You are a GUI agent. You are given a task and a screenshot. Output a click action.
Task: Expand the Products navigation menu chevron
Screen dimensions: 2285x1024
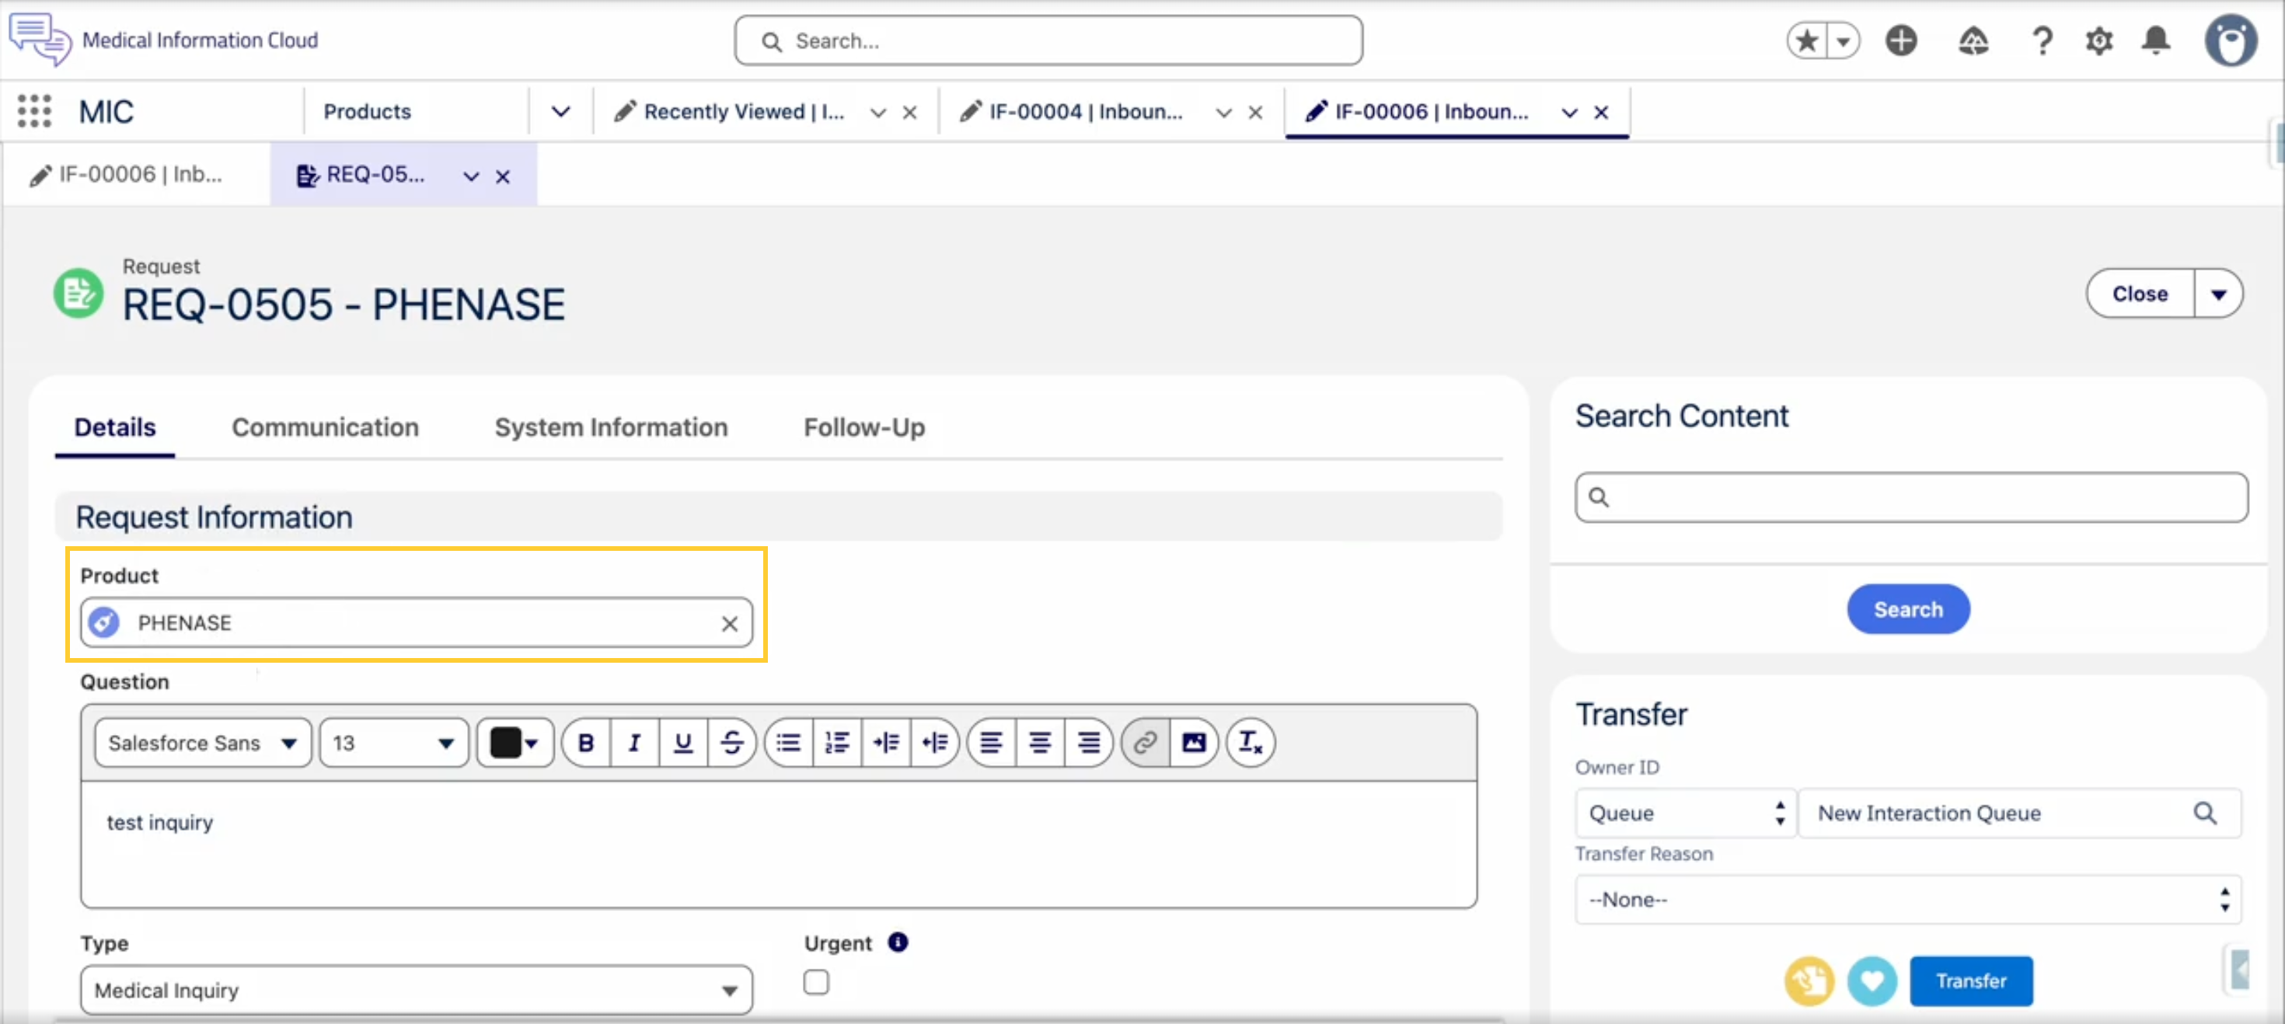560,112
